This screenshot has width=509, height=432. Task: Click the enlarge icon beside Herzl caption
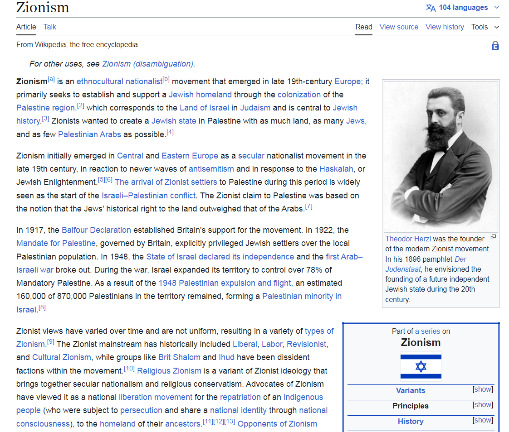(x=493, y=236)
